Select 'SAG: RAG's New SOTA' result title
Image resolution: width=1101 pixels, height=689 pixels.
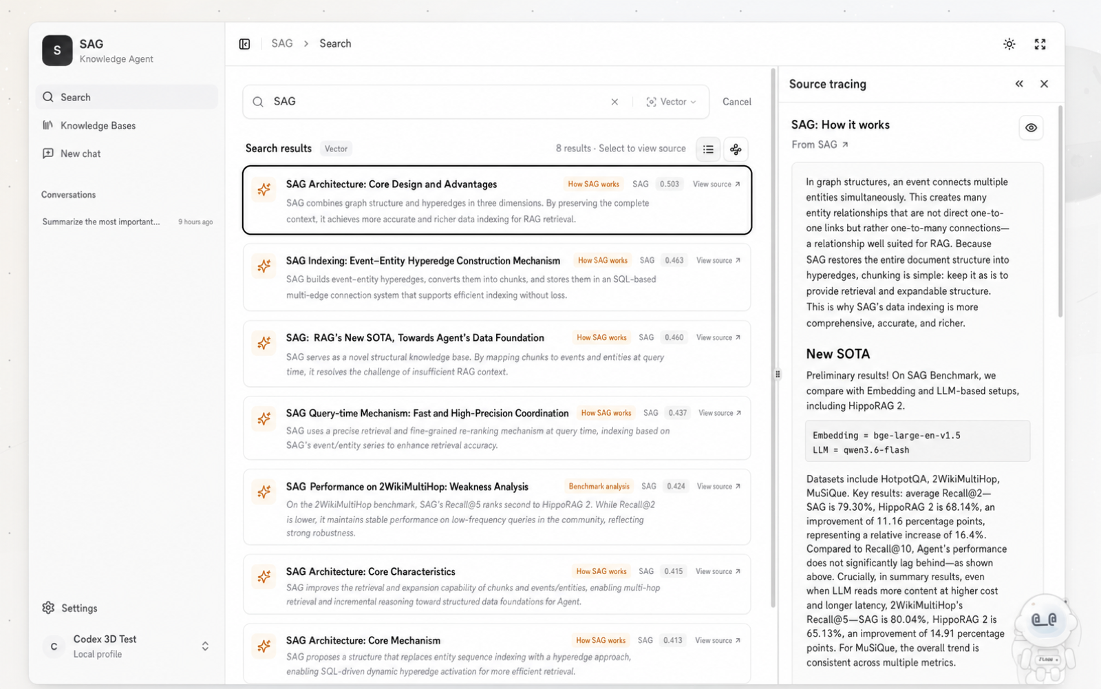415,338
